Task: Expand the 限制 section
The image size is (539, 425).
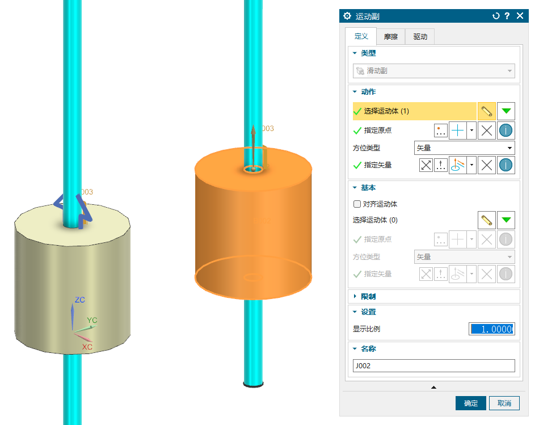Action: tap(368, 296)
